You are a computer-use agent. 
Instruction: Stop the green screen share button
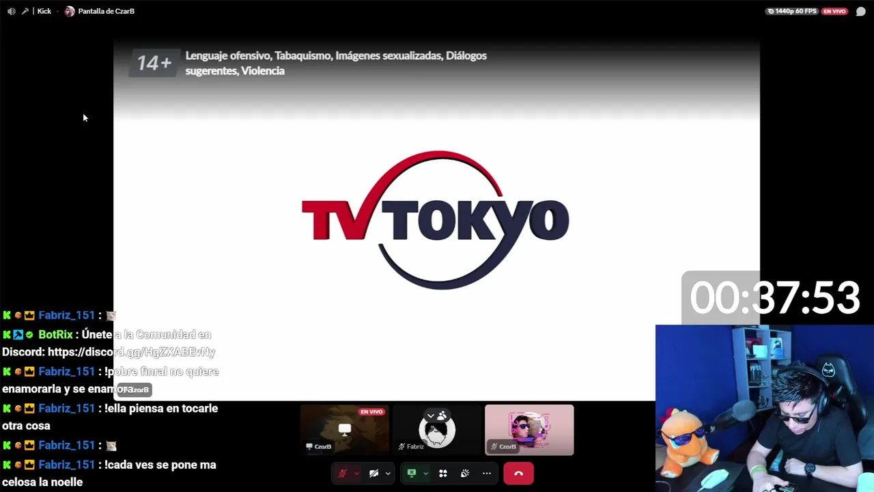412,473
